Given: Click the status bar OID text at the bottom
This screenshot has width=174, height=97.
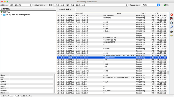Looking at the screenshot, I should [x=16, y=95].
